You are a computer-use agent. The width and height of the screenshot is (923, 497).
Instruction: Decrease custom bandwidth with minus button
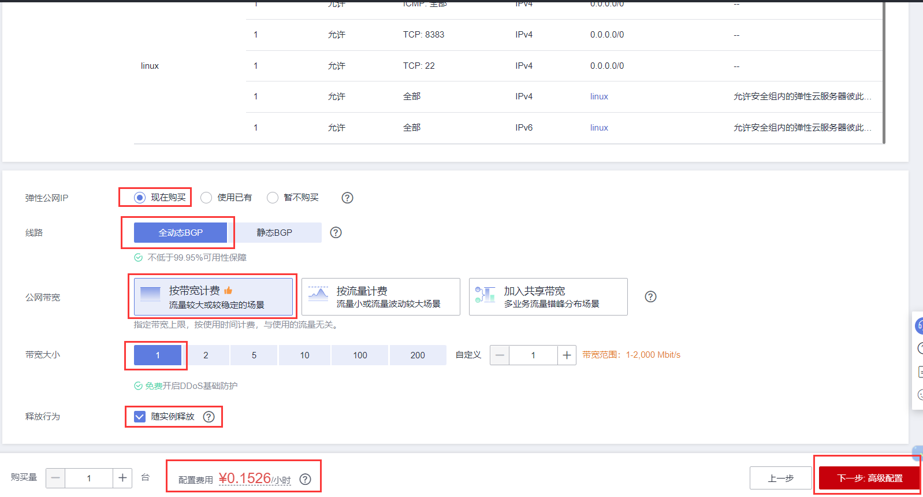point(500,355)
